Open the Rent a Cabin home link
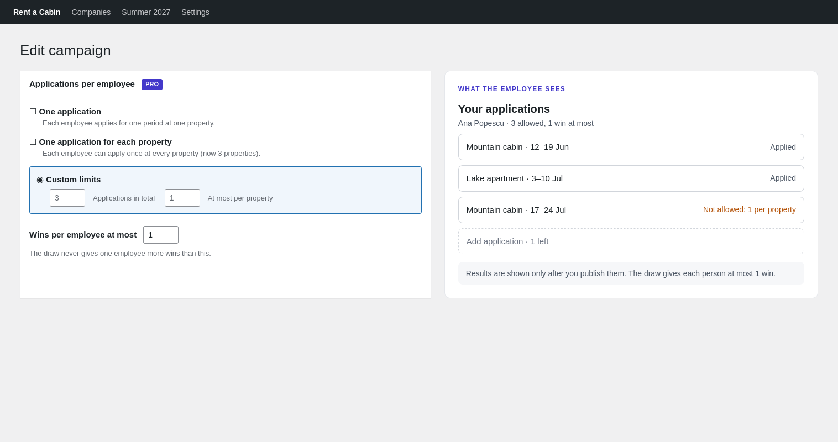 pos(37,12)
